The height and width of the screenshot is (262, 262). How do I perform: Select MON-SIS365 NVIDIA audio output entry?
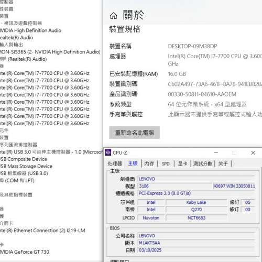click(x=50, y=52)
